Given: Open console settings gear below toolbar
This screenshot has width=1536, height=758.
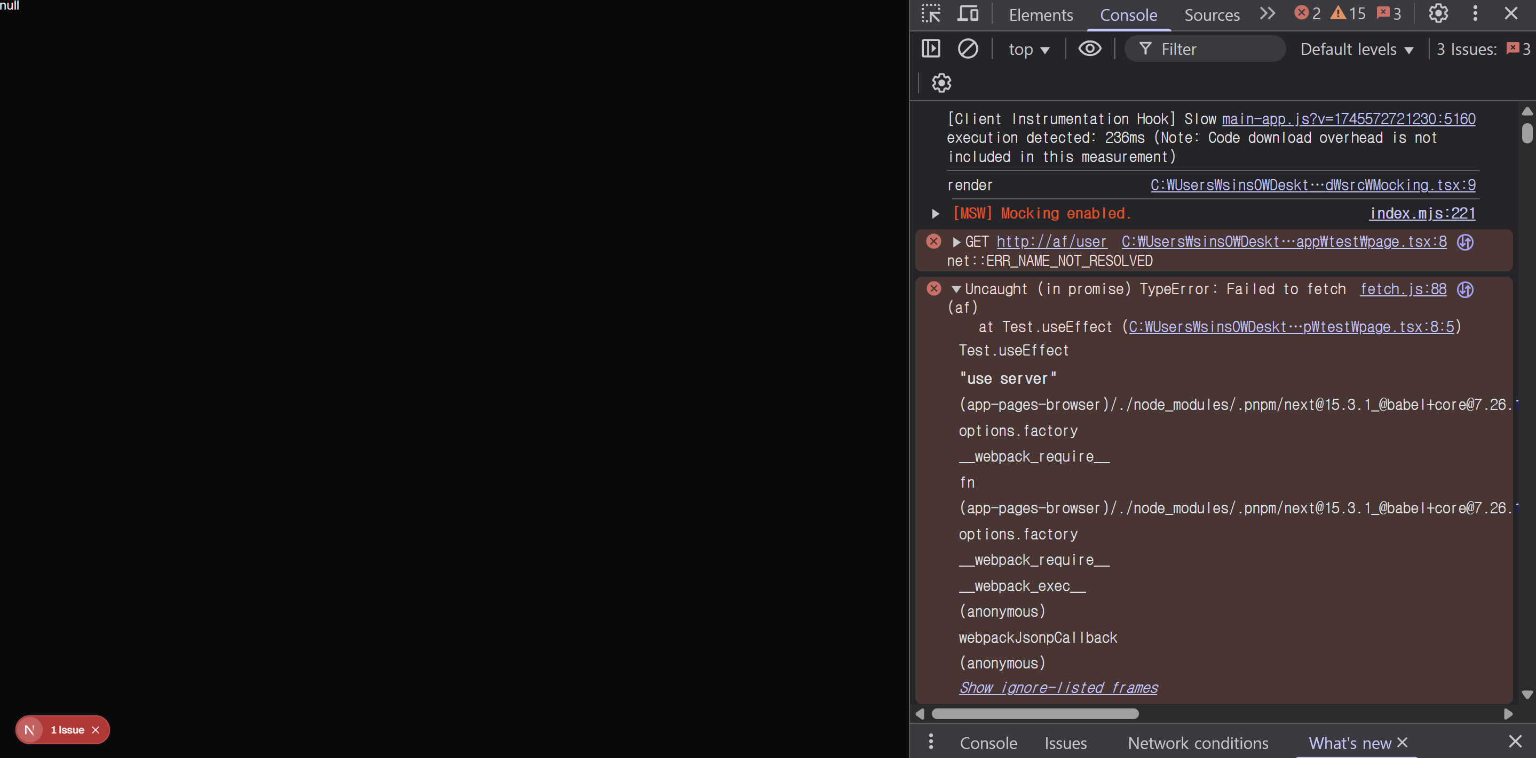Looking at the screenshot, I should tap(941, 83).
